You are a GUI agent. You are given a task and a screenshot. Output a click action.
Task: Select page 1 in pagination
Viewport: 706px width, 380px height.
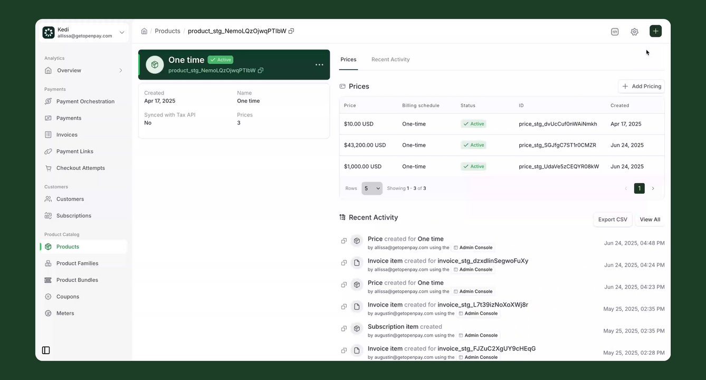640,188
